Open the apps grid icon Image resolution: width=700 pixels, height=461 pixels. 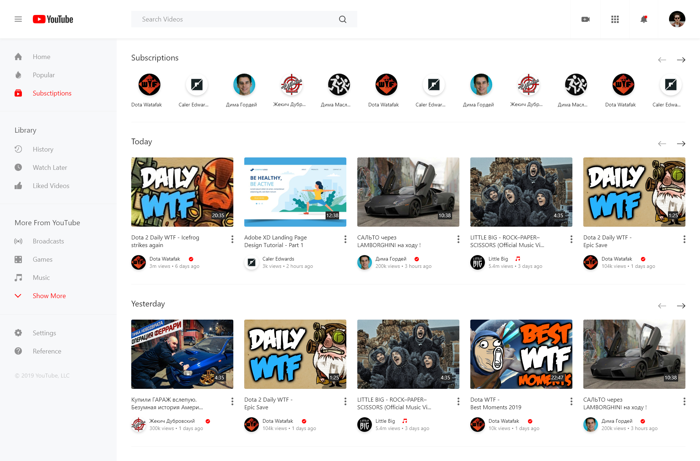(615, 19)
